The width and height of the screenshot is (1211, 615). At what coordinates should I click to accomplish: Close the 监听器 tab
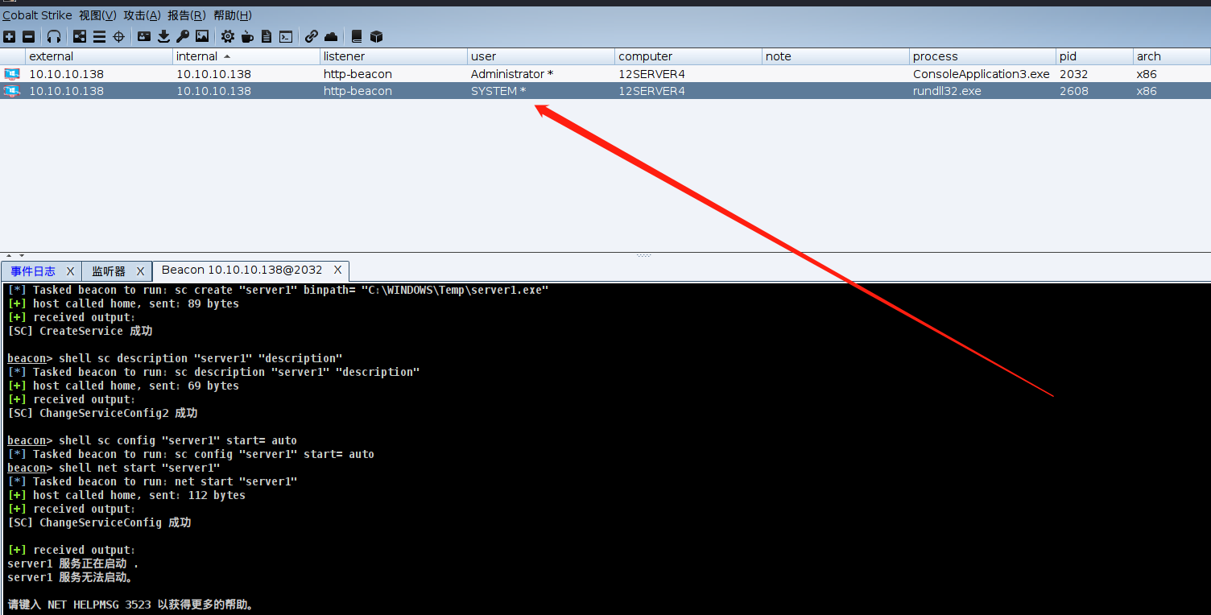point(140,271)
